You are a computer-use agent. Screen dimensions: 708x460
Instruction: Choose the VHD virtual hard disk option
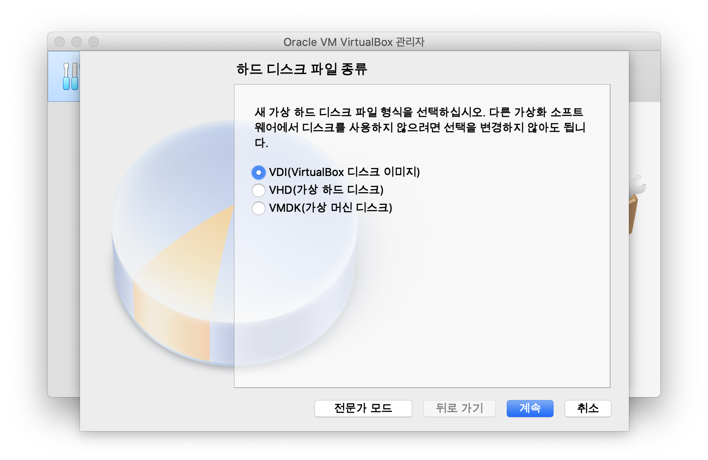coord(259,190)
